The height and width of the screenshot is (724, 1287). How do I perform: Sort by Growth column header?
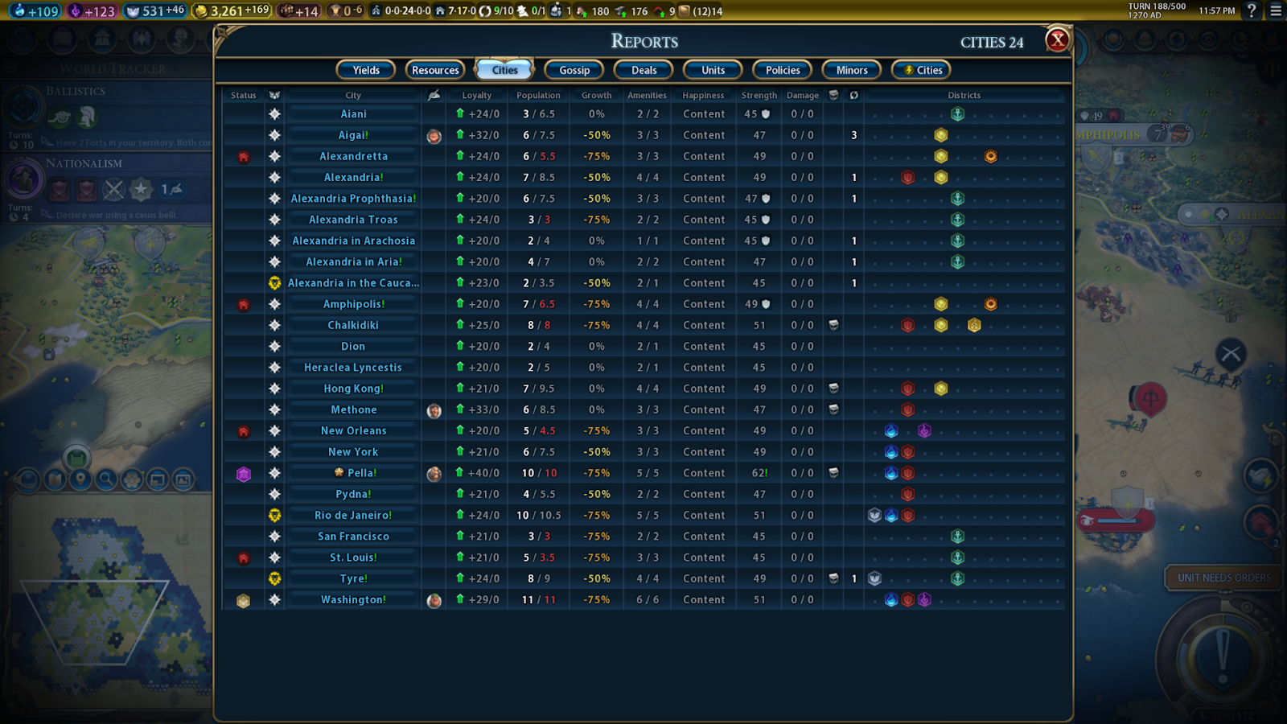pyautogui.click(x=596, y=95)
